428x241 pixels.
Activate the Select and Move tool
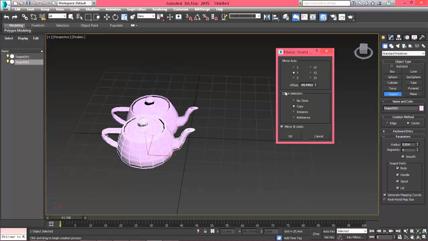click(x=107, y=17)
